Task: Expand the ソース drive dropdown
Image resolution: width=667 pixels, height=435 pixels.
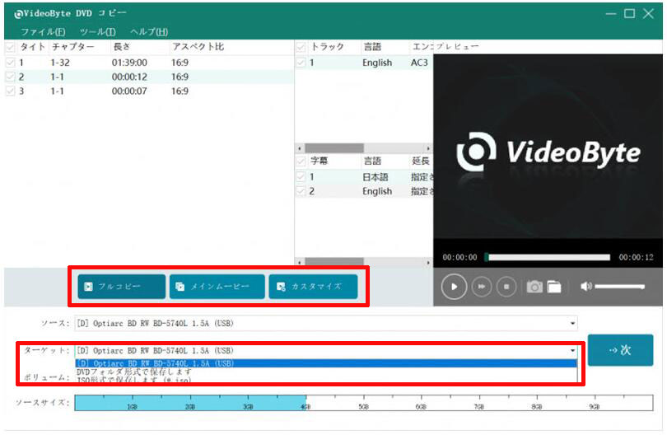Action: pos(572,324)
